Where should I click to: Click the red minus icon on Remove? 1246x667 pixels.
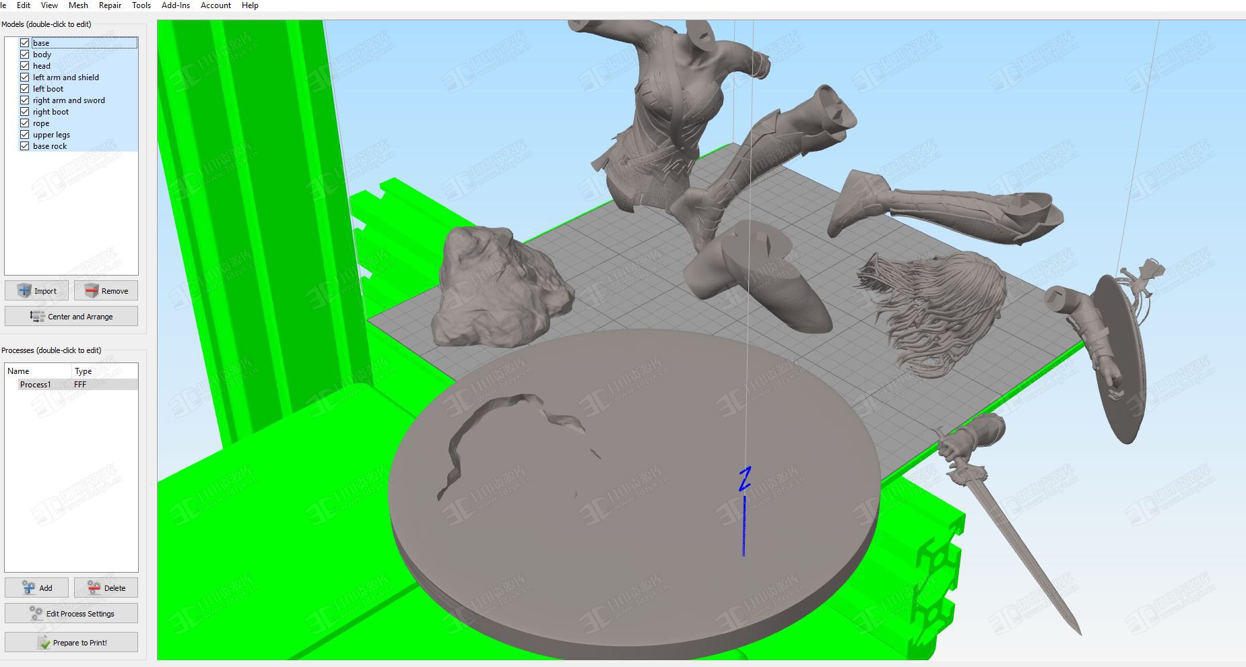point(92,290)
